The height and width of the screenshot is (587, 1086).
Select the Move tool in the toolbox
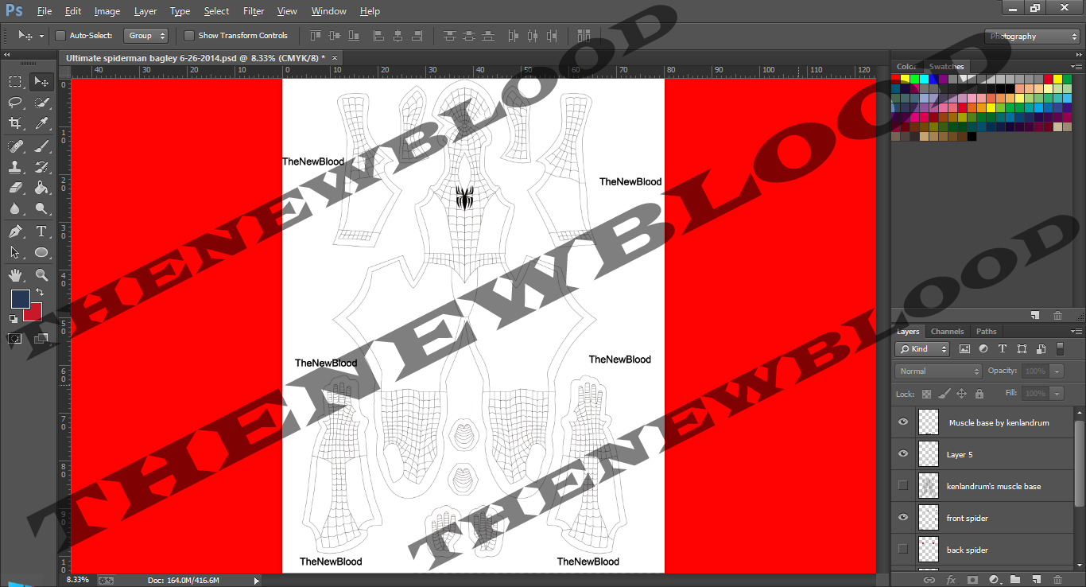click(x=41, y=81)
